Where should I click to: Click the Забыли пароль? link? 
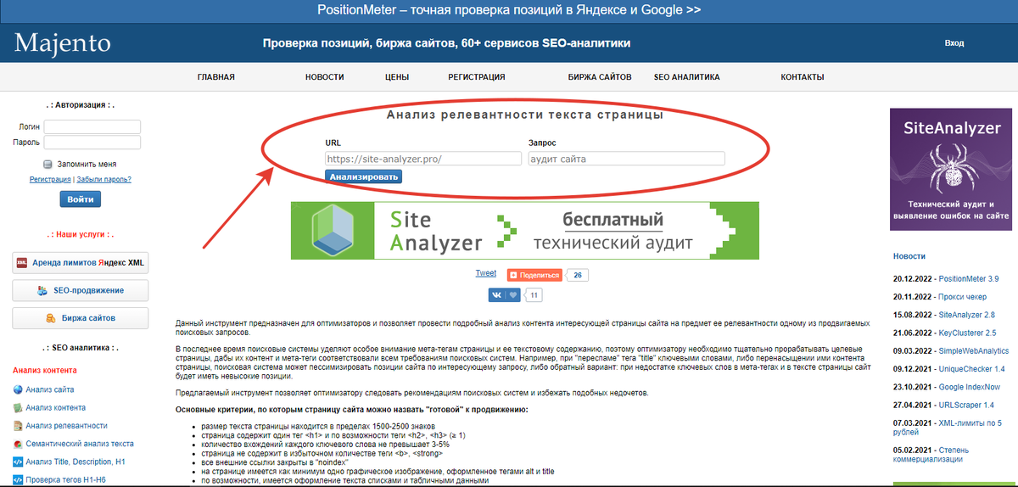(103, 179)
